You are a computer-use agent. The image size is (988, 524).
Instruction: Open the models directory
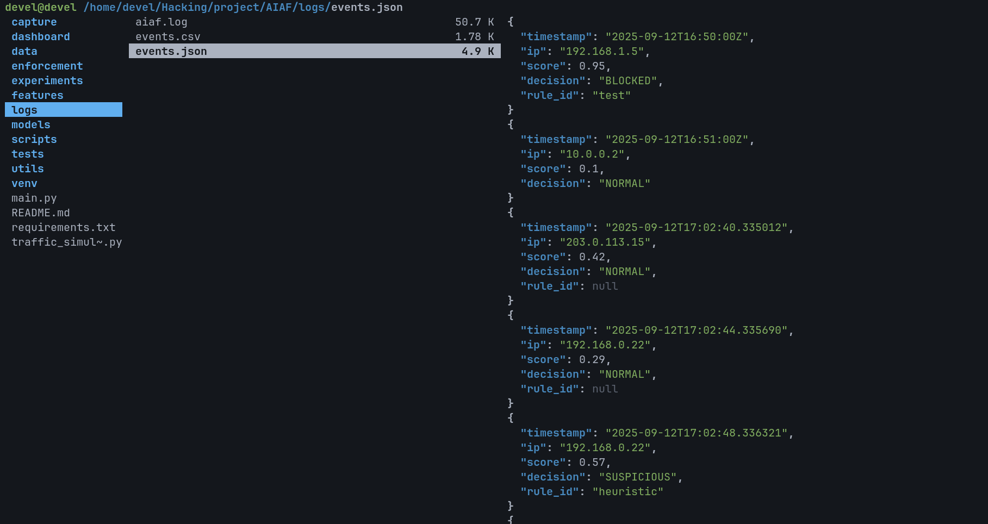click(x=31, y=125)
